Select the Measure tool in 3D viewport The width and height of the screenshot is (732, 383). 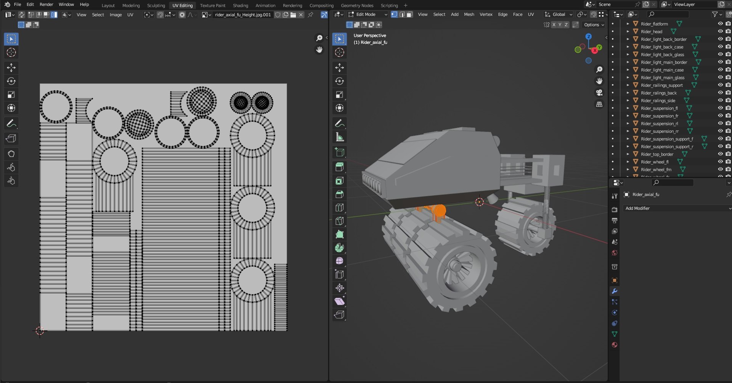coord(339,137)
